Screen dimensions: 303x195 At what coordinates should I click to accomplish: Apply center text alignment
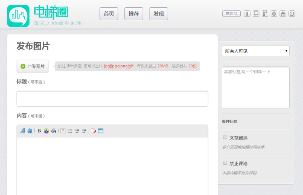63,131
